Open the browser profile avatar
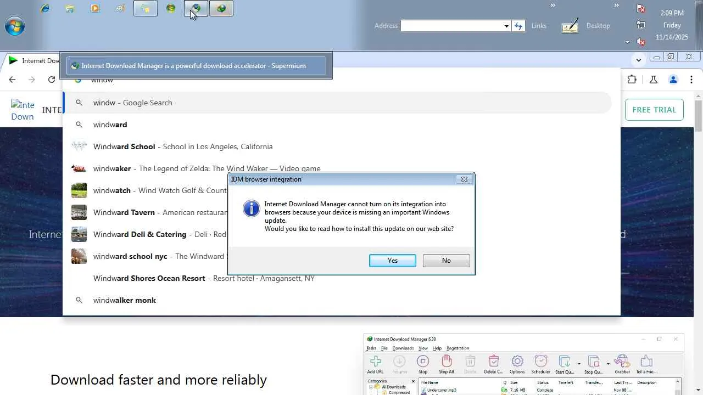 click(x=673, y=80)
